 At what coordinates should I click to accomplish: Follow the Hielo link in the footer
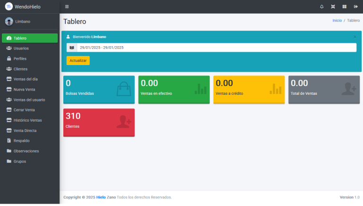pyautogui.click(x=101, y=197)
